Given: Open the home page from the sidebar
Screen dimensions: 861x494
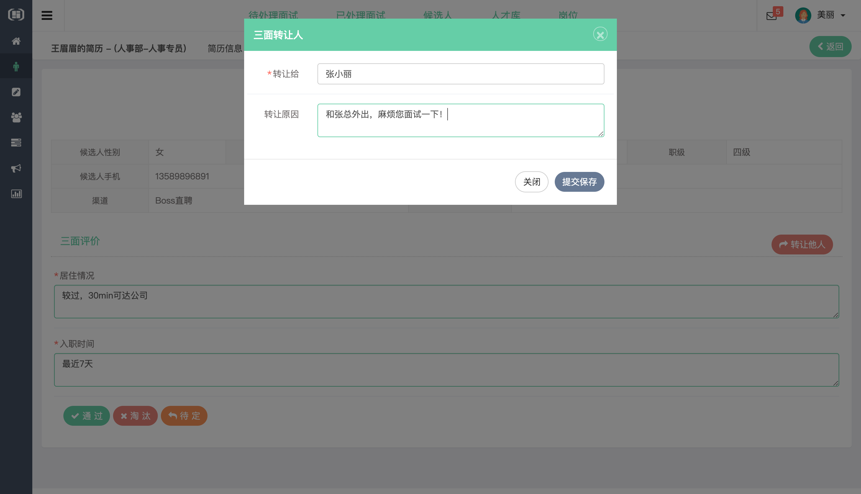Looking at the screenshot, I should 16,41.
